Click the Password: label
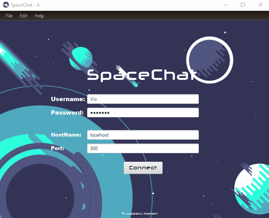This screenshot has width=269, height=218. click(x=67, y=113)
